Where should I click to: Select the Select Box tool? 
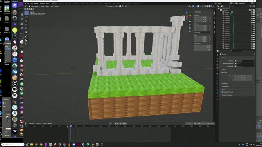[26, 13]
